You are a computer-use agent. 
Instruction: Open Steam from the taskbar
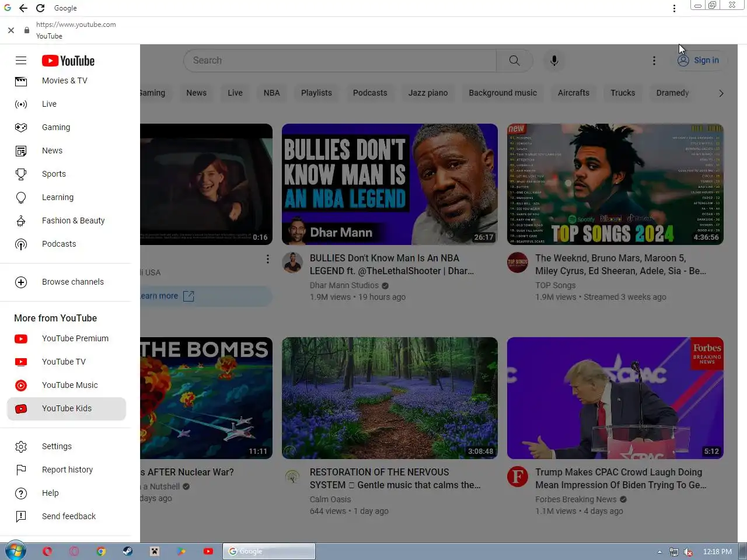(x=128, y=551)
